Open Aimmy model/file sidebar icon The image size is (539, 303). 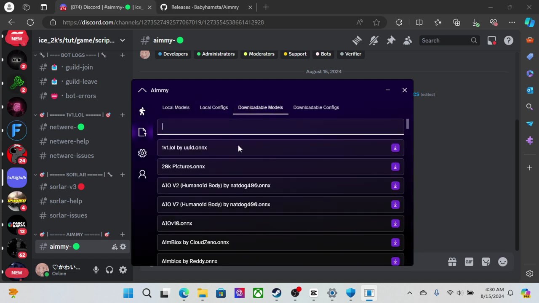[142, 132]
